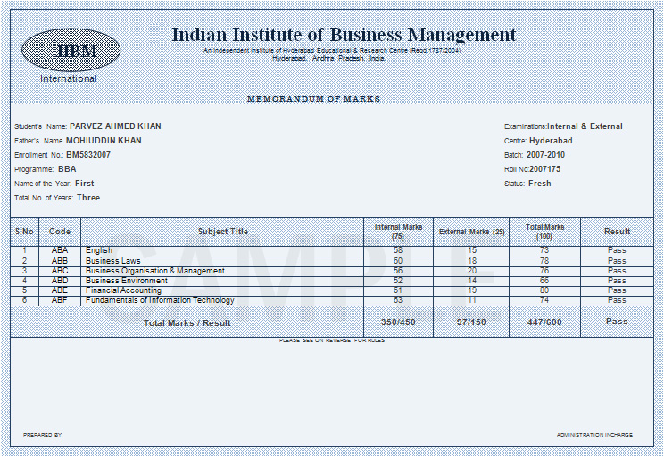Viewport: 664px width, 457px height.
Task: Click Information Technology total marks 74
Action: pos(544,300)
